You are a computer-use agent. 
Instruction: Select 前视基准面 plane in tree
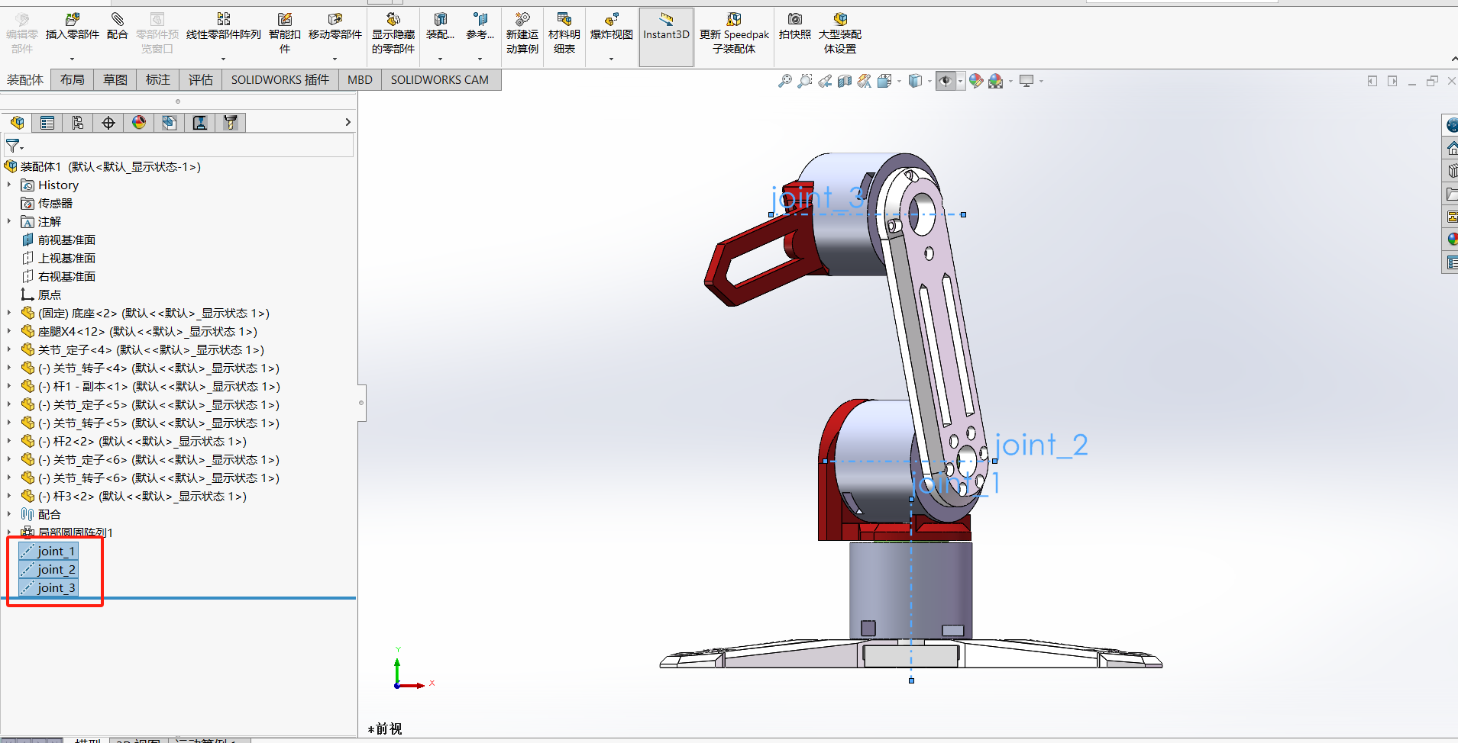pos(59,240)
